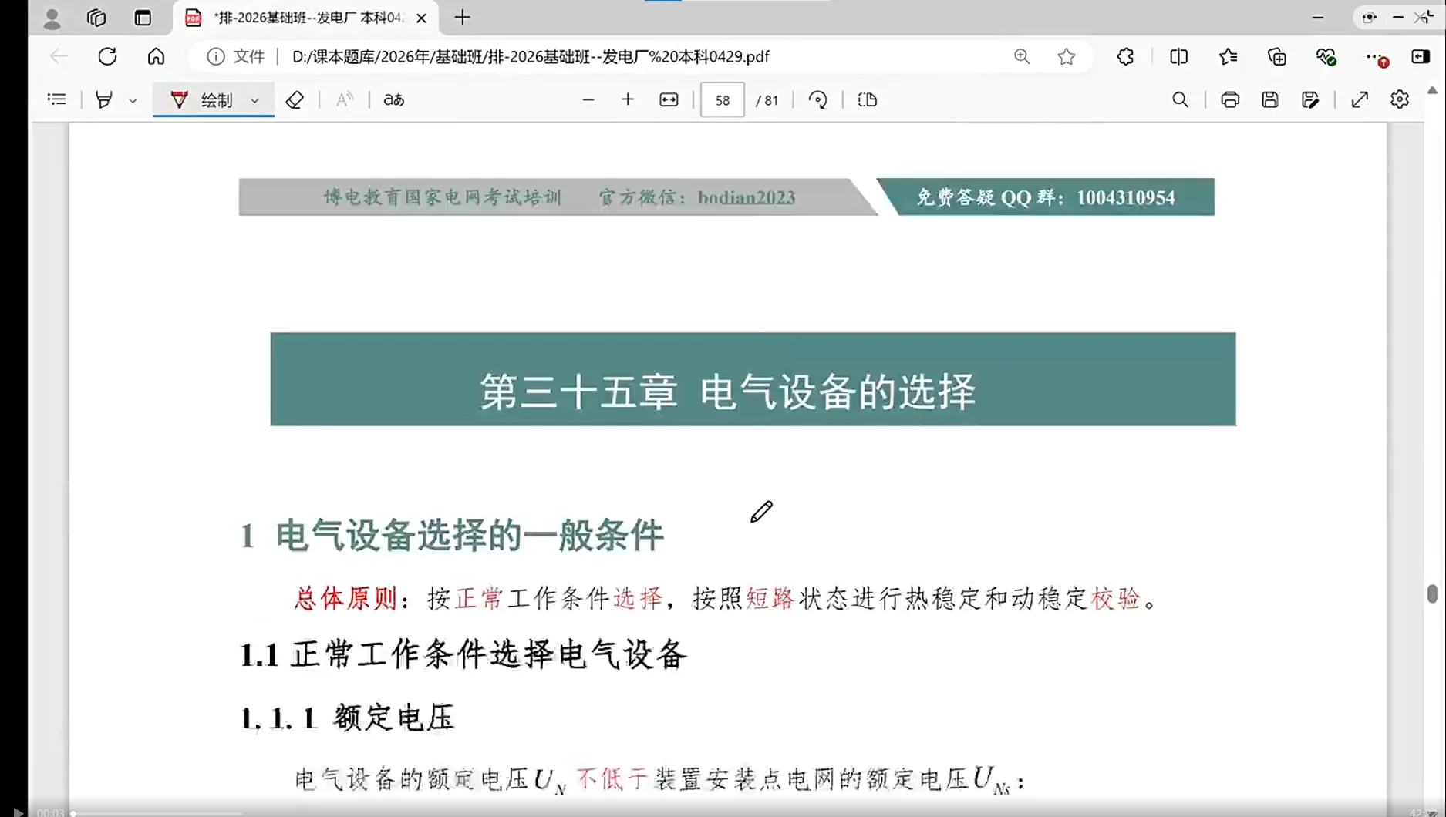Fit PDF to width

point(669,99)
